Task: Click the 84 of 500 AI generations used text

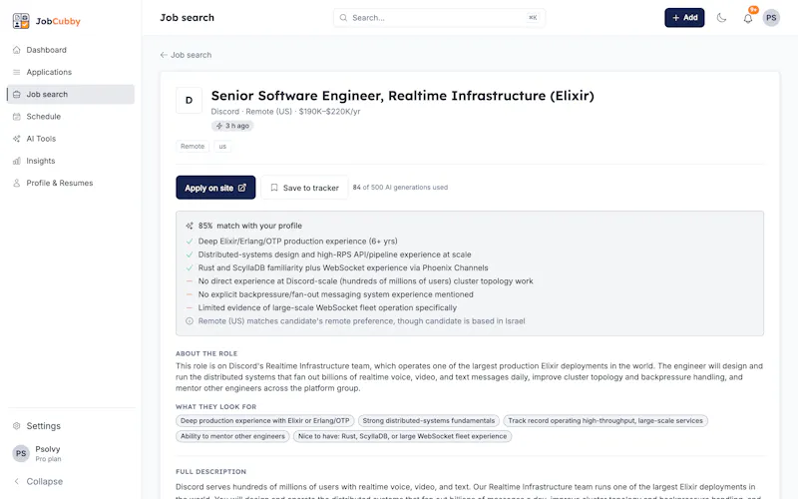Action: [400, 188]
